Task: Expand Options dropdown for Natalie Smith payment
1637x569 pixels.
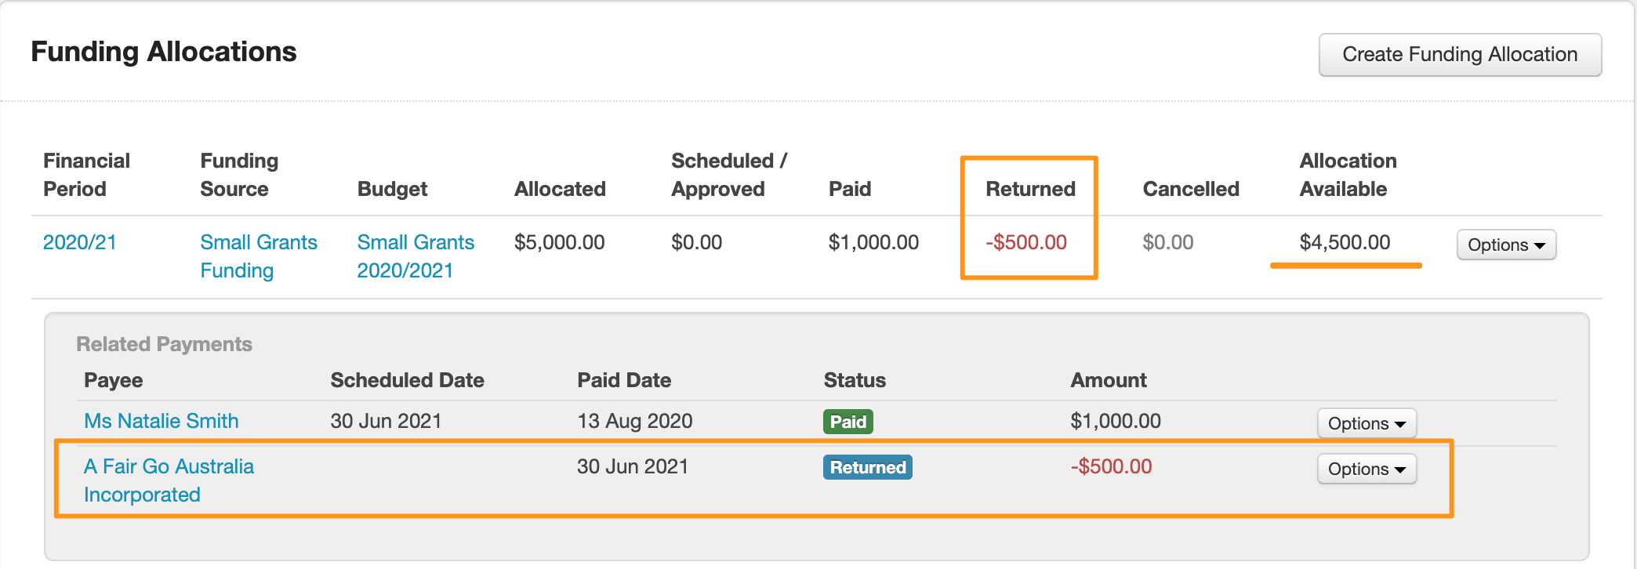Action: pyautogui.click(x=1366, y=423)
